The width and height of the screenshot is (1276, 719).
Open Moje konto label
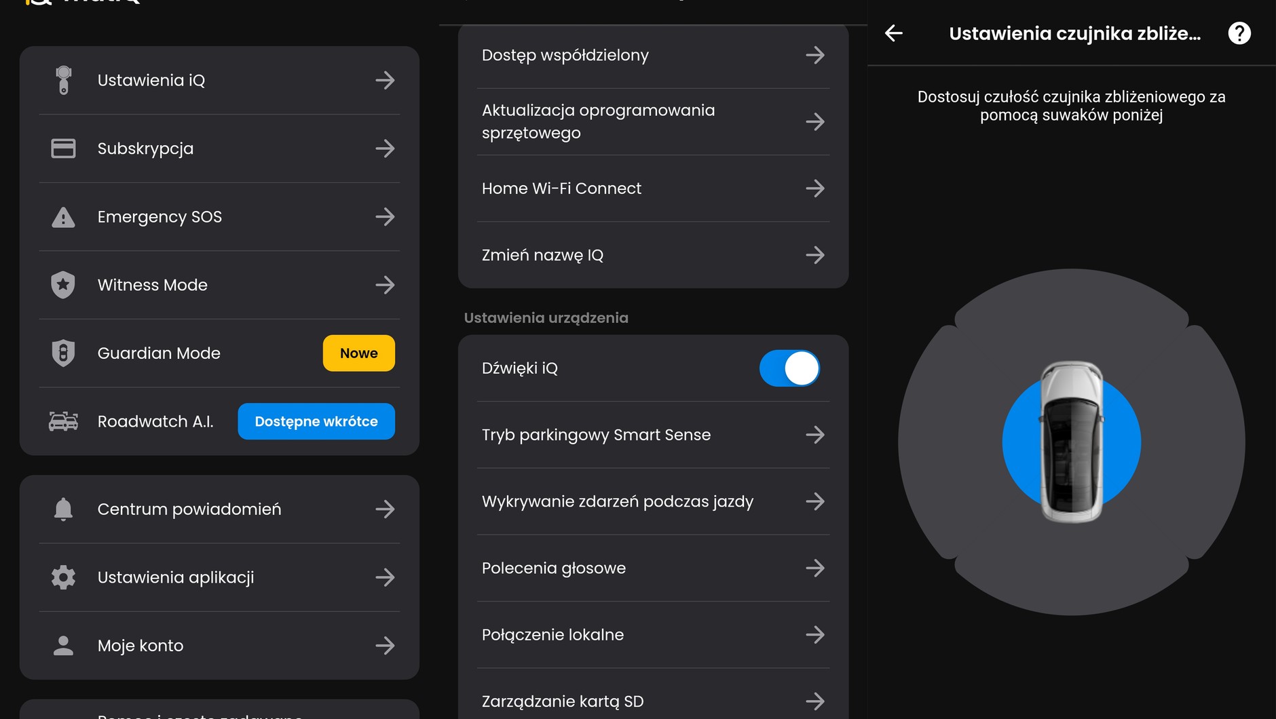140,646
